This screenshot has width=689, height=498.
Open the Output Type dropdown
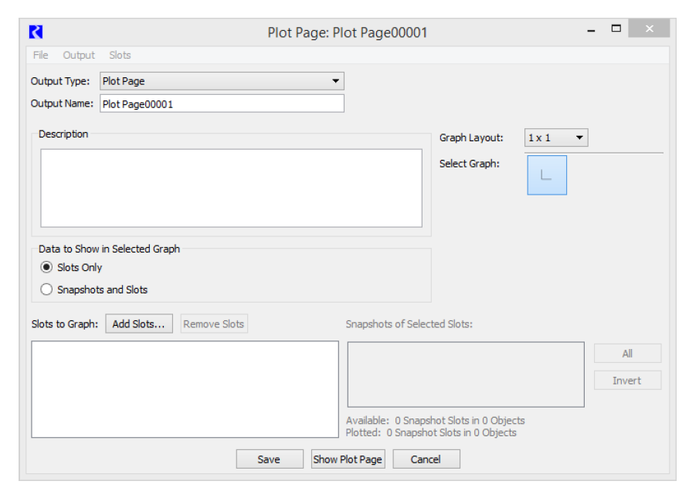(222, 81)
